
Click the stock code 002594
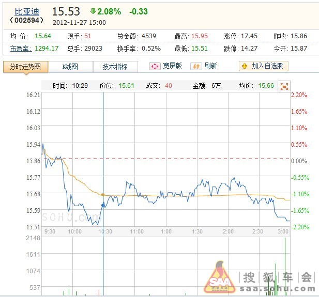point(26,21)
